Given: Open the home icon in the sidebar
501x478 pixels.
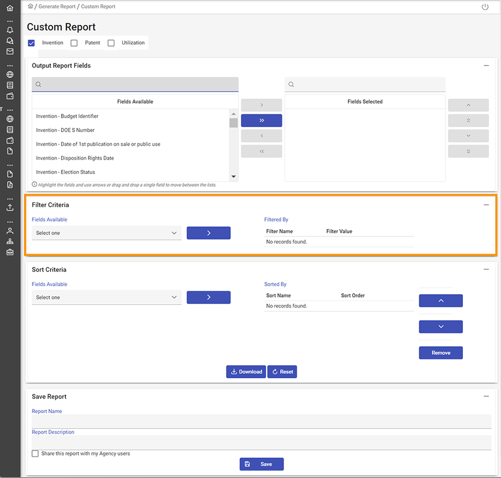Looking at the screenshot, I should (9, 8).
